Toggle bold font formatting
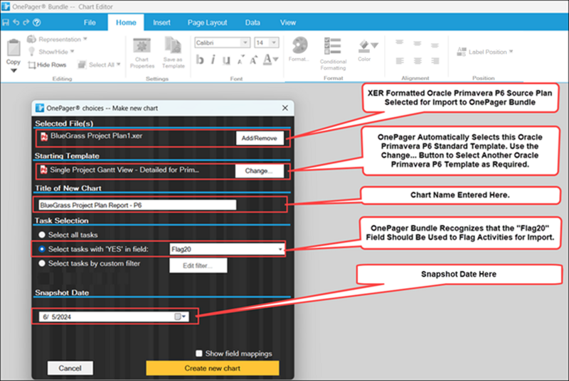Viewport: 569px width, 381px height. coord(200,60)
